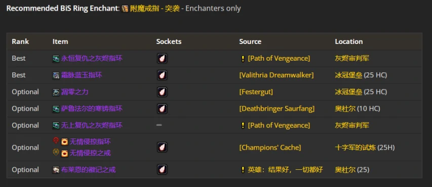Open the 无情侵掠之戒 item link
The image size is (432, 187).
pos(90,153)
